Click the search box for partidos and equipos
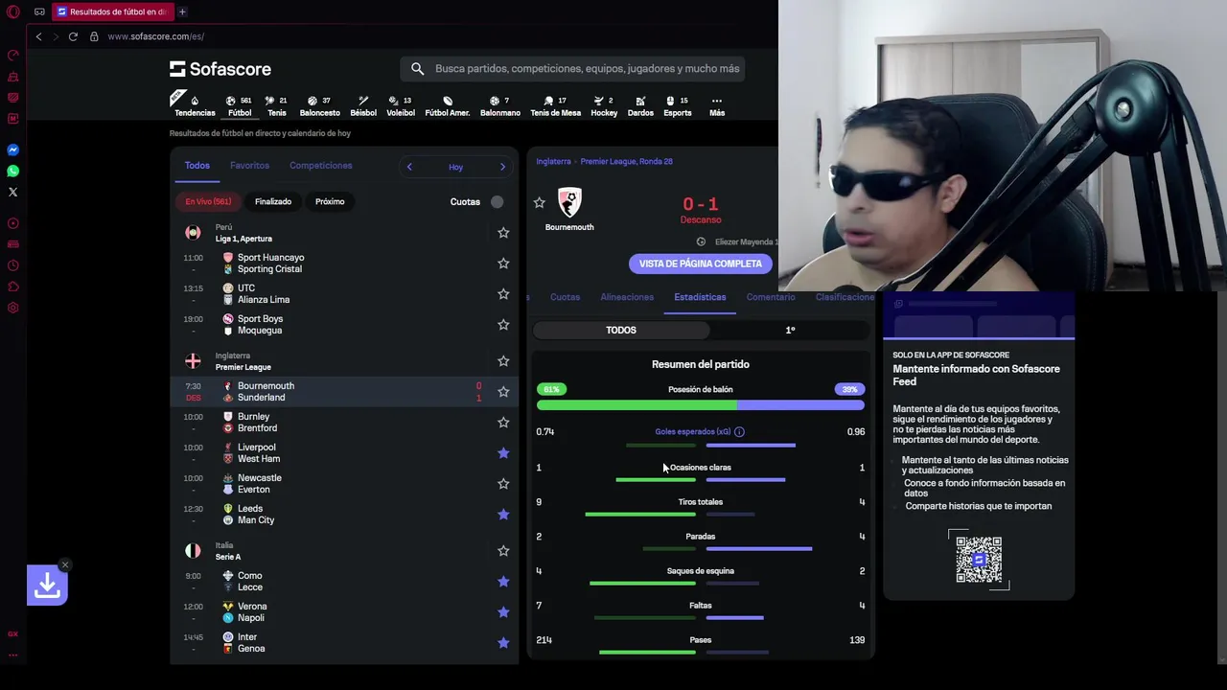The width and height of the screenshot is (1227, 690). click(572, 69)
